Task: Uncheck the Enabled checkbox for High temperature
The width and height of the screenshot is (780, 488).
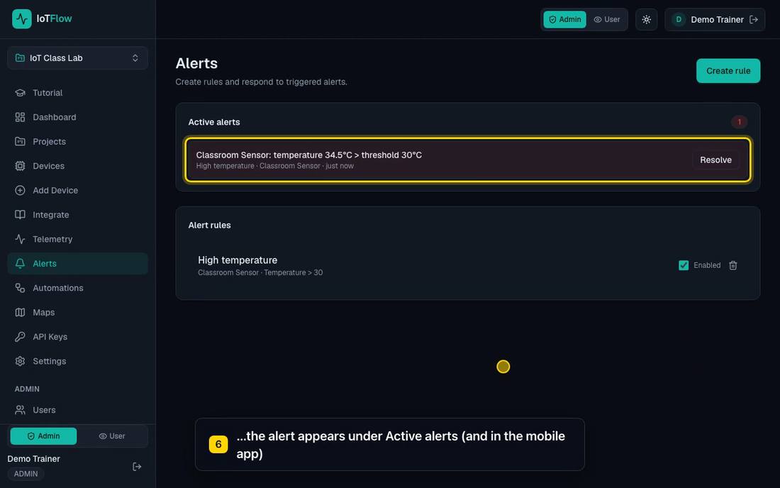Action: (684, 266)
